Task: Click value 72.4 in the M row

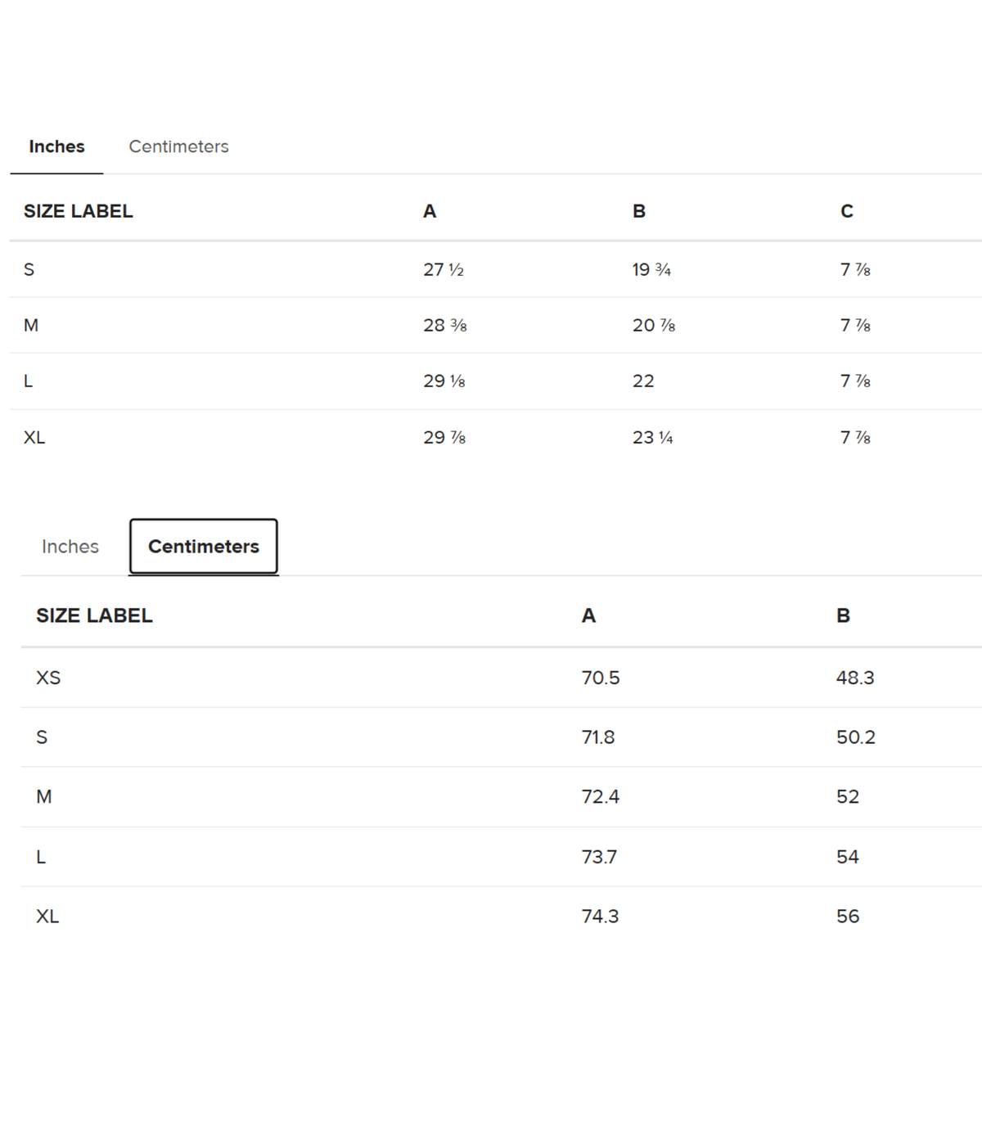Action: tap(601, 797)
